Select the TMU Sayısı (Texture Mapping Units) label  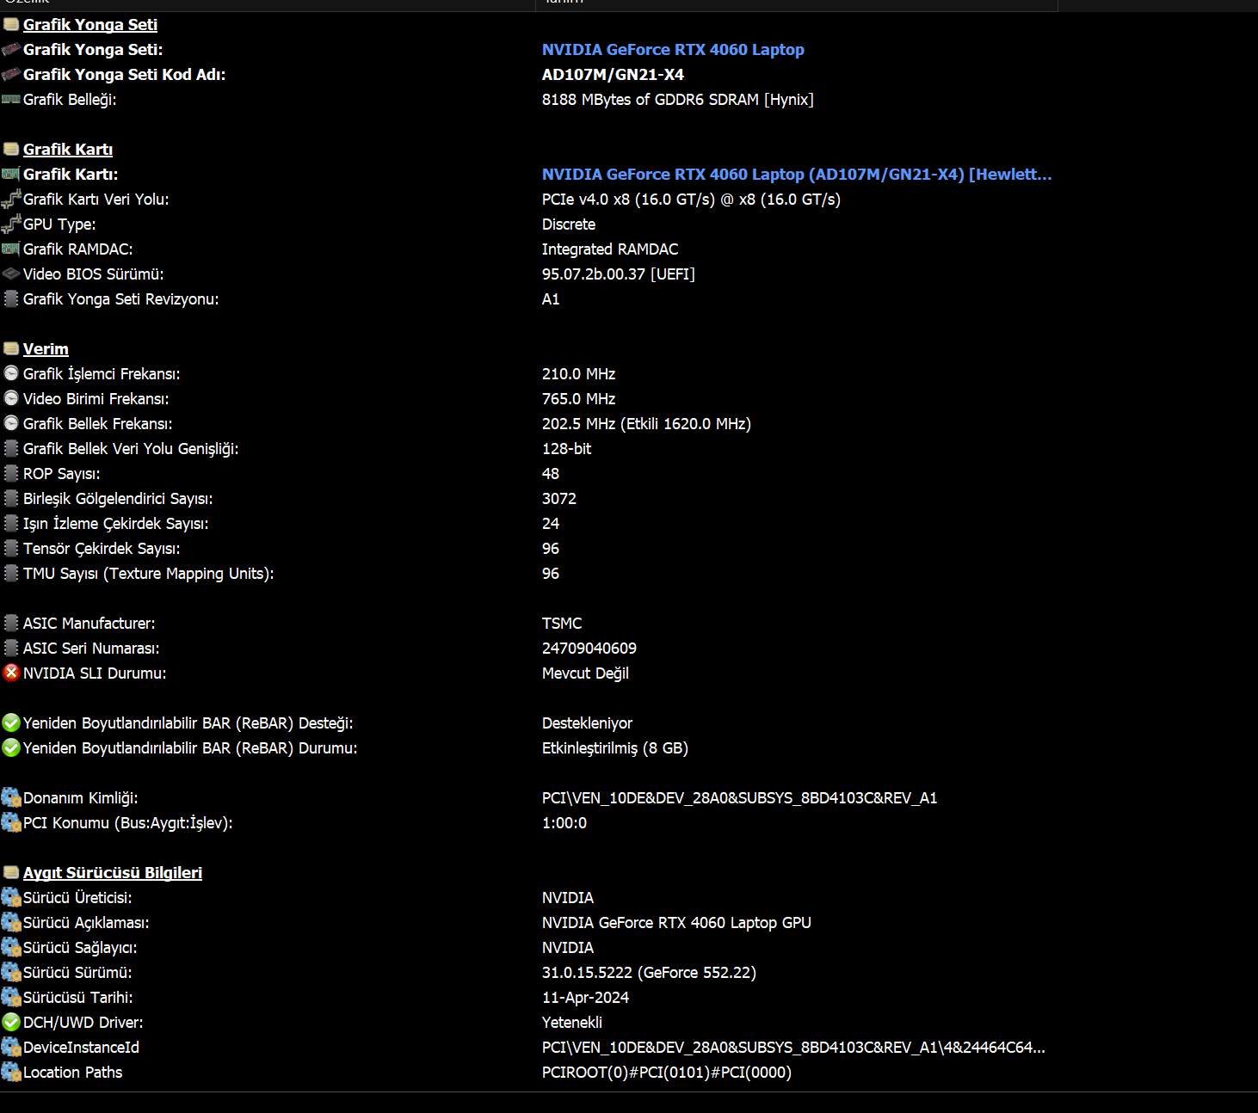pyautogui.click(x=149, y=574)
